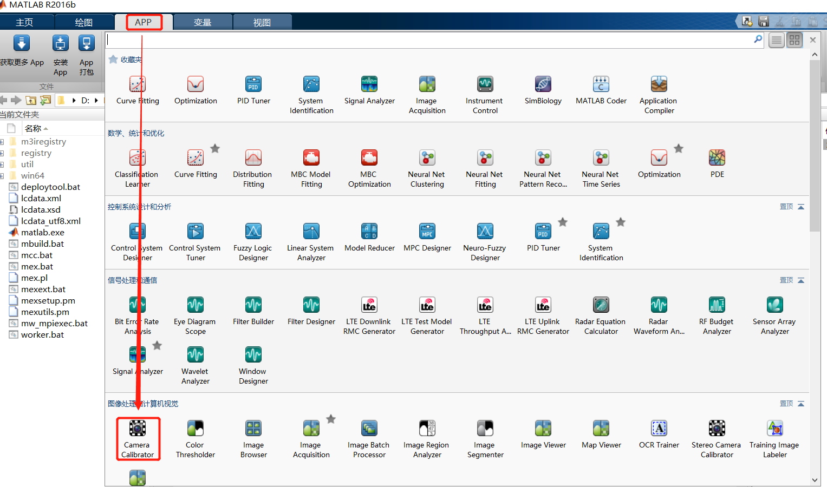Switch to the 主页 tab

click(24, 22)
